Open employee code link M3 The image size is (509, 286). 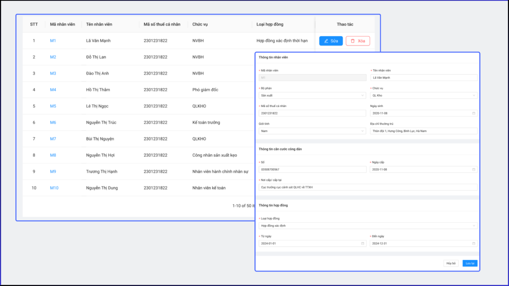pyautogui.click(x=53, y=73)
